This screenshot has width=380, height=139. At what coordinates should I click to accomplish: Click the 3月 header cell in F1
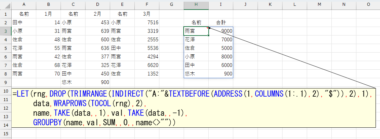147,14
